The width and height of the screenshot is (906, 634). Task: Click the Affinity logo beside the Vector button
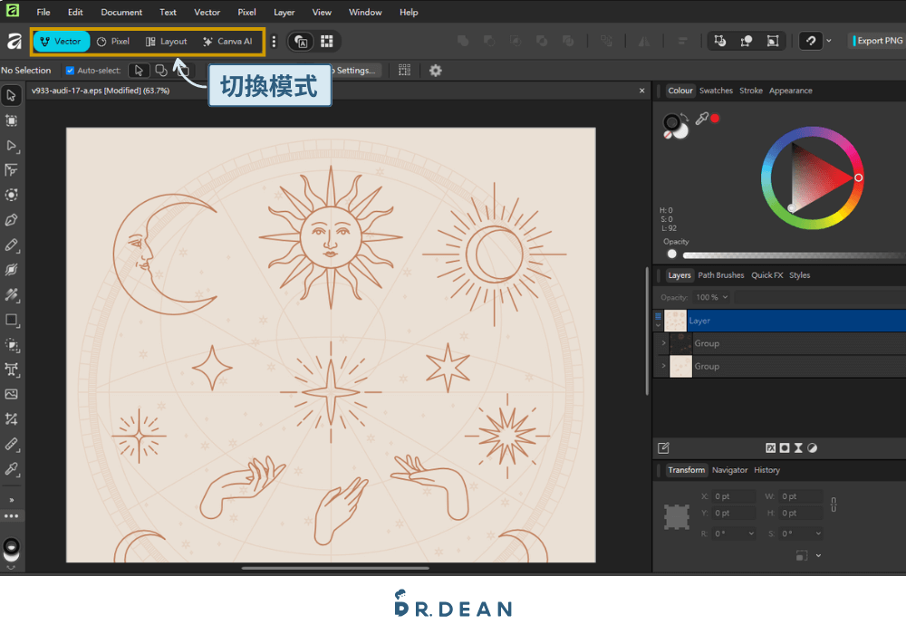[x=14, y=41]
